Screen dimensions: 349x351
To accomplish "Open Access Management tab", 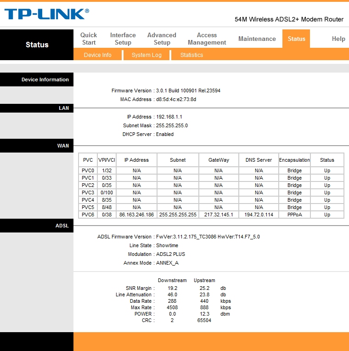I will (x=207, y=39).
